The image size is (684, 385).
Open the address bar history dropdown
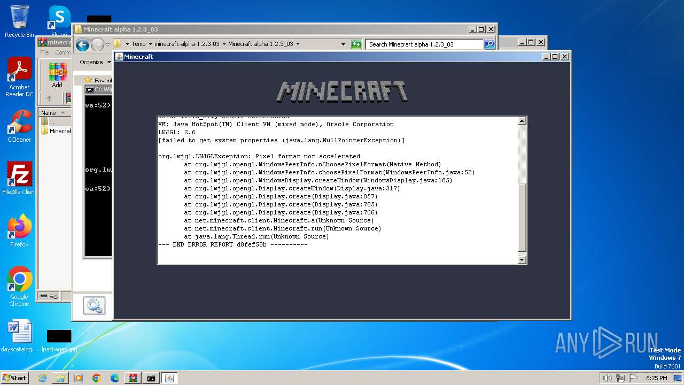coord(343,44)
